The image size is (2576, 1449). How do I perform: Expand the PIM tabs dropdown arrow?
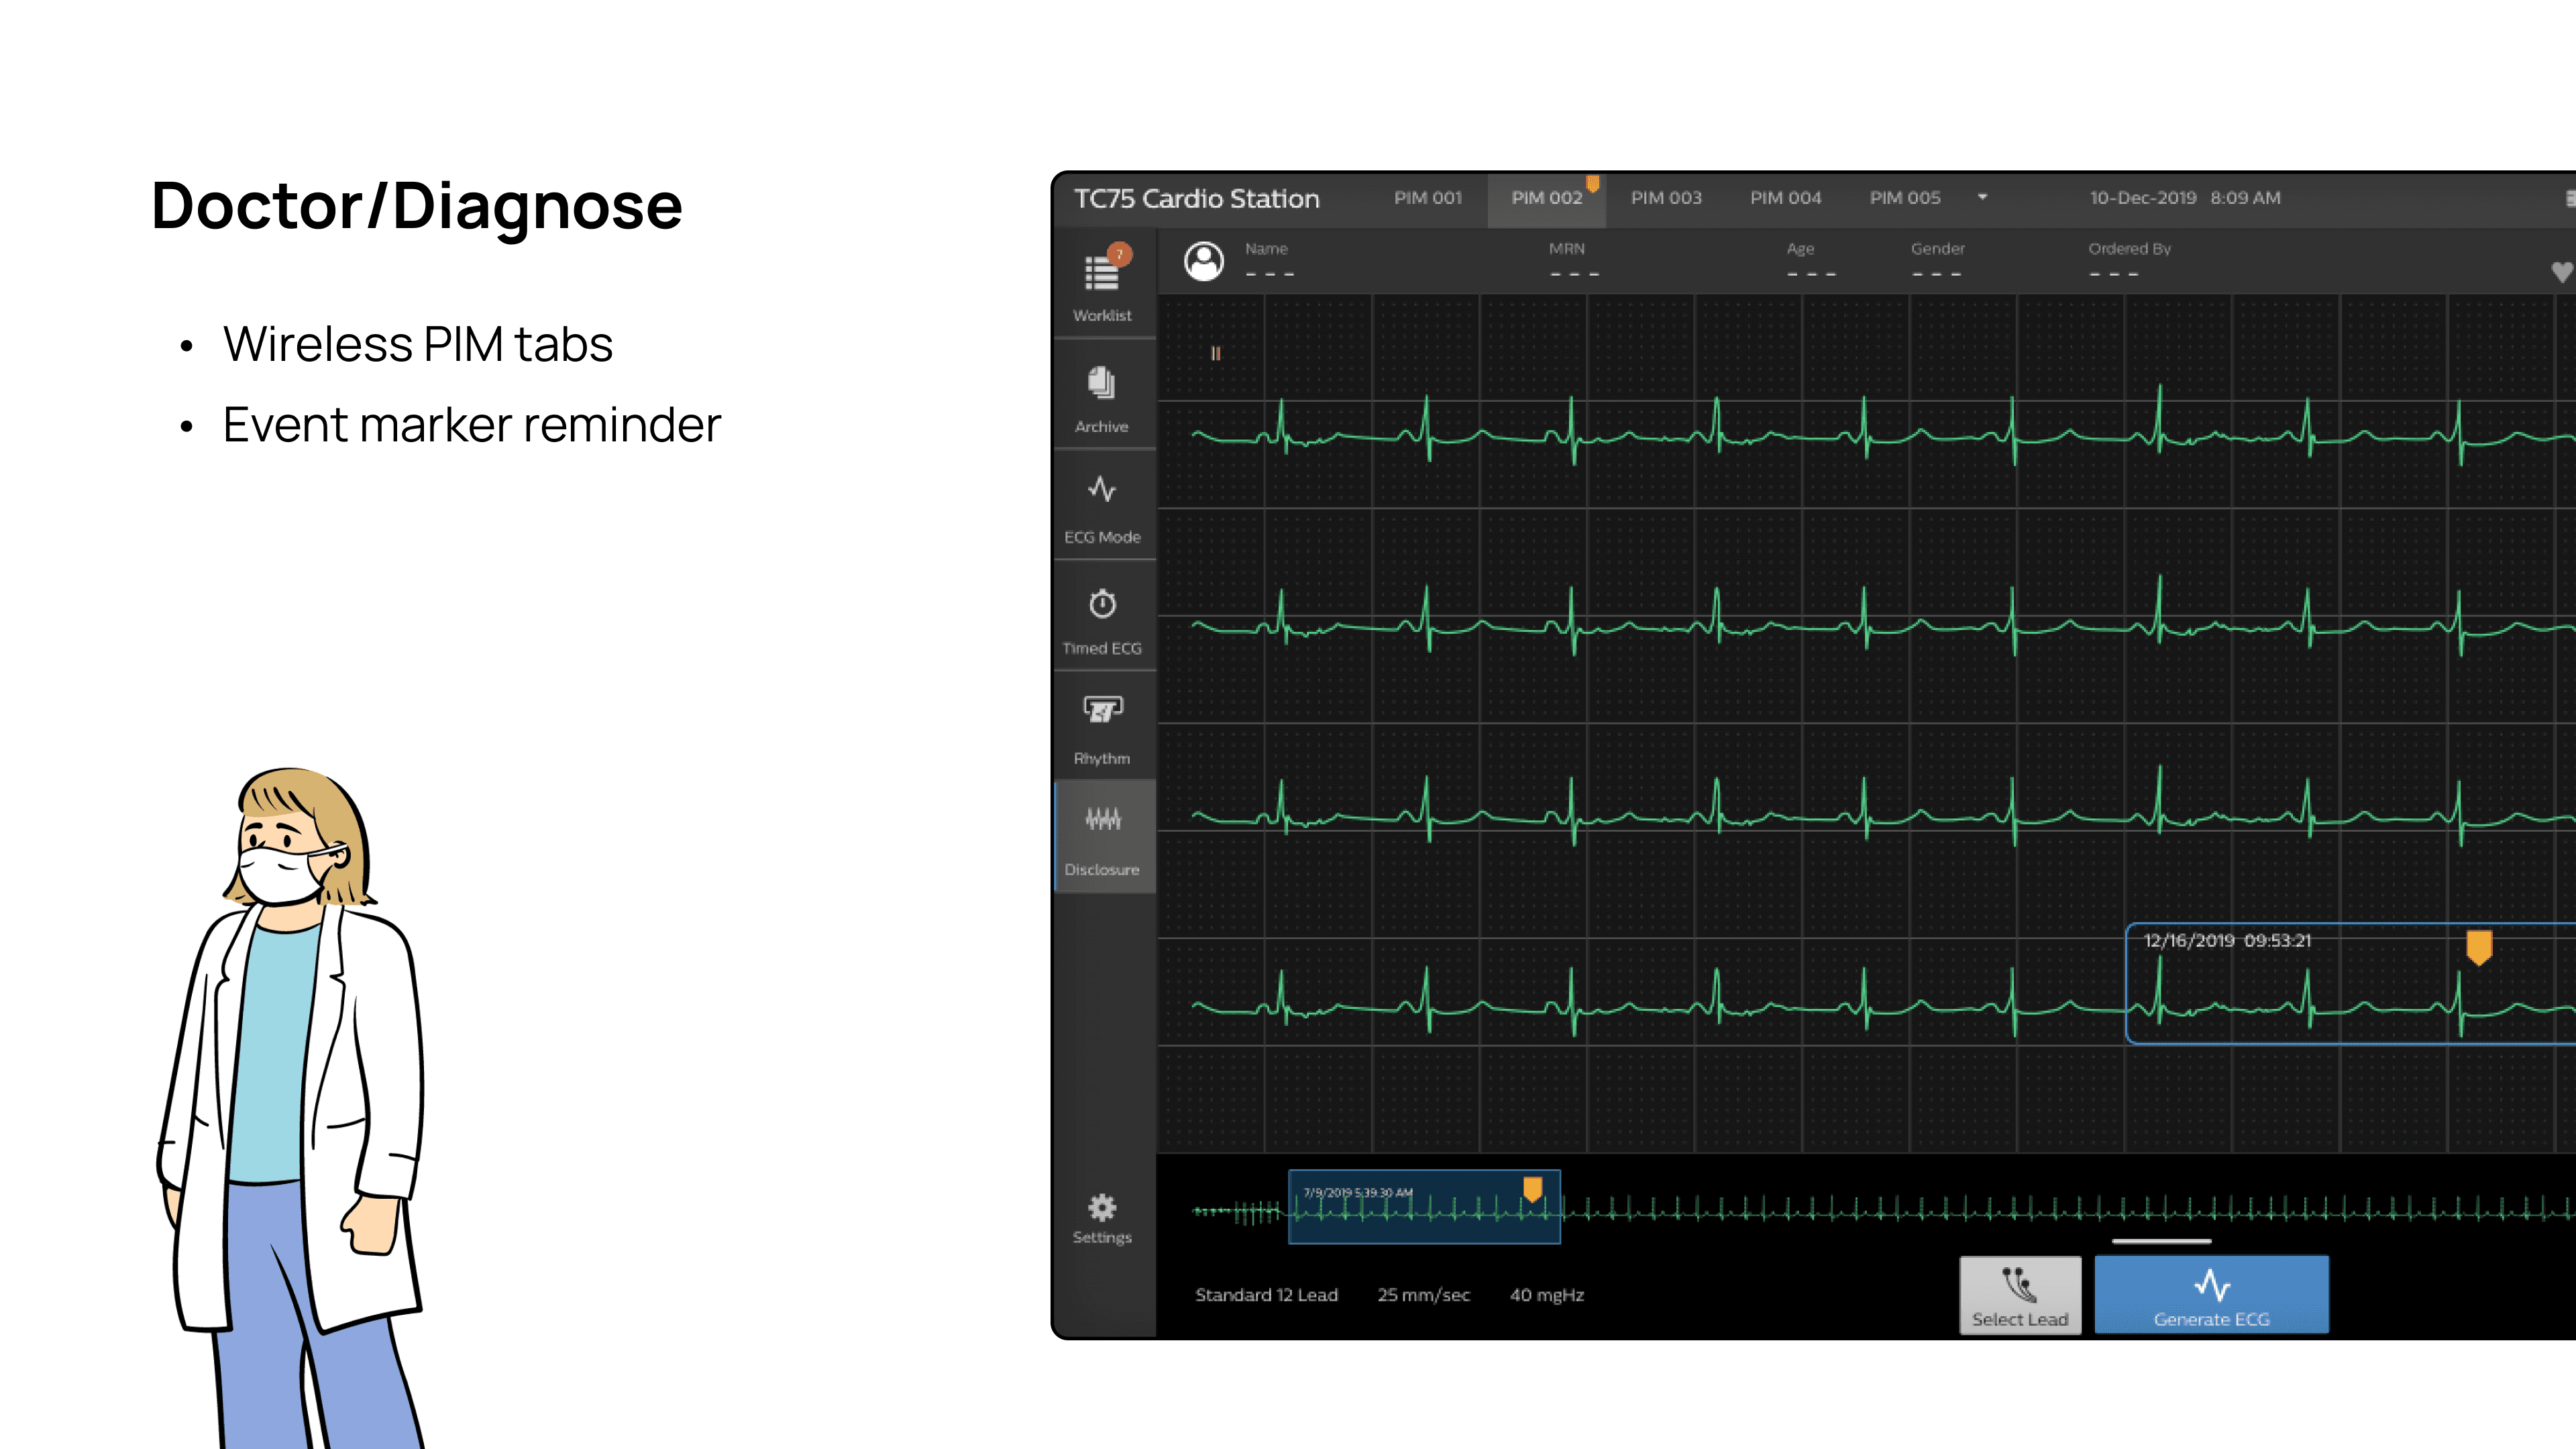(x=1982, y=197)
